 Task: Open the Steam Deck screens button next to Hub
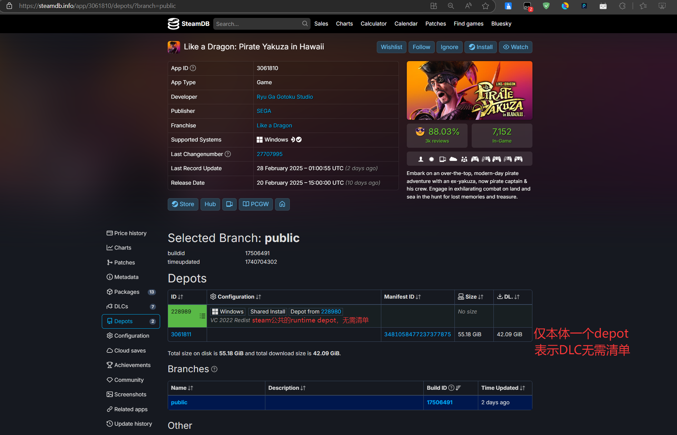(229, 204)
